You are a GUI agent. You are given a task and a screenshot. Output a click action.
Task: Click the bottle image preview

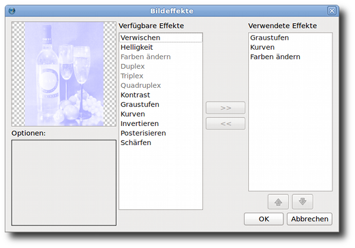click(64, 74)
